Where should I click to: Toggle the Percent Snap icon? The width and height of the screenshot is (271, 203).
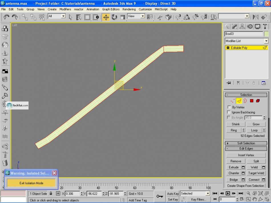tap(195, 17)
